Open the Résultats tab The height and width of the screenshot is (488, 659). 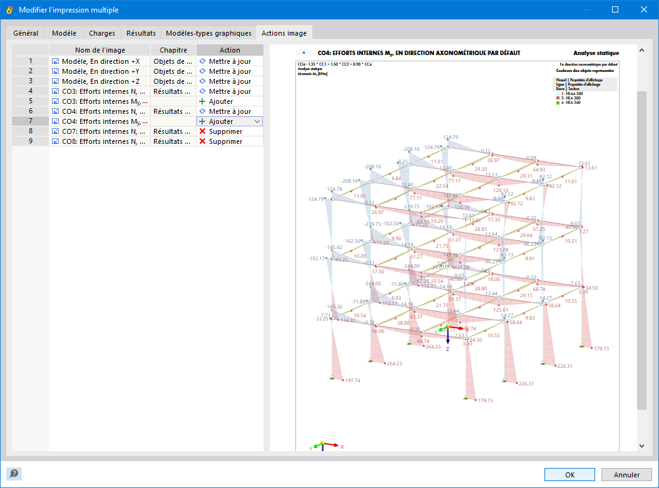coord(141,33)
